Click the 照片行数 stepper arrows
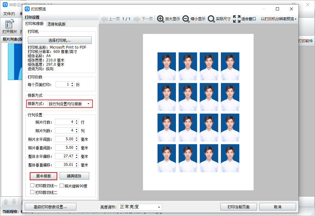This screenshot has height=216, width=315. [x=77, y=122]
